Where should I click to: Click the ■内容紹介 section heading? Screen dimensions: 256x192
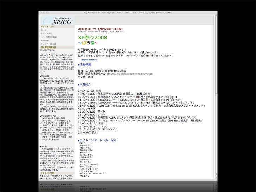[84, 84]
